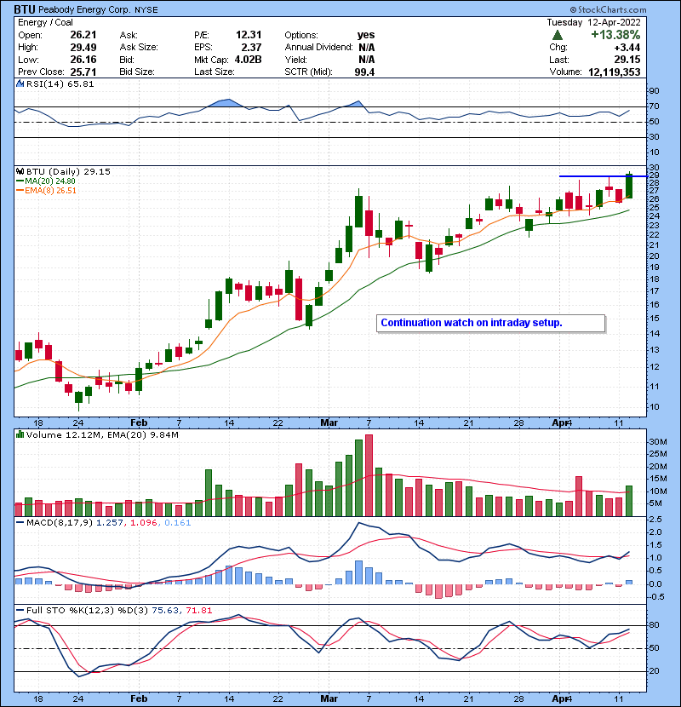681x707 pixels.
Task: Click the RSI(14) 65.81 label
Action: (x=60, y=83)
